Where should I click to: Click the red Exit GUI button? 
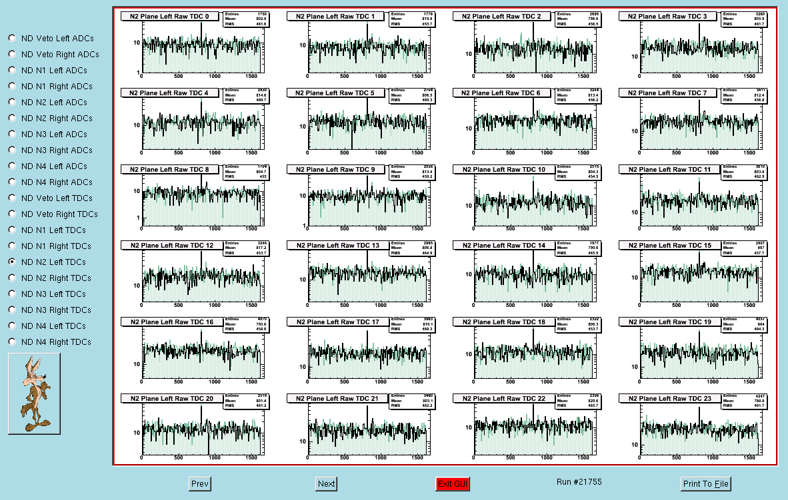pyautogui.click(x=453, y=484)
